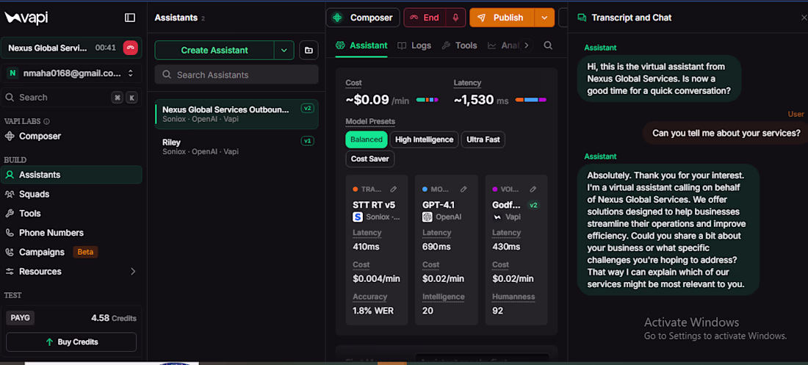Click the Buy Credits button
This screenshot has height=365, width=808.
(x=71, y=341)
